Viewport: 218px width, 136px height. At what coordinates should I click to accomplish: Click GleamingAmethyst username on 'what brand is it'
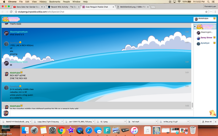point(19,32)
